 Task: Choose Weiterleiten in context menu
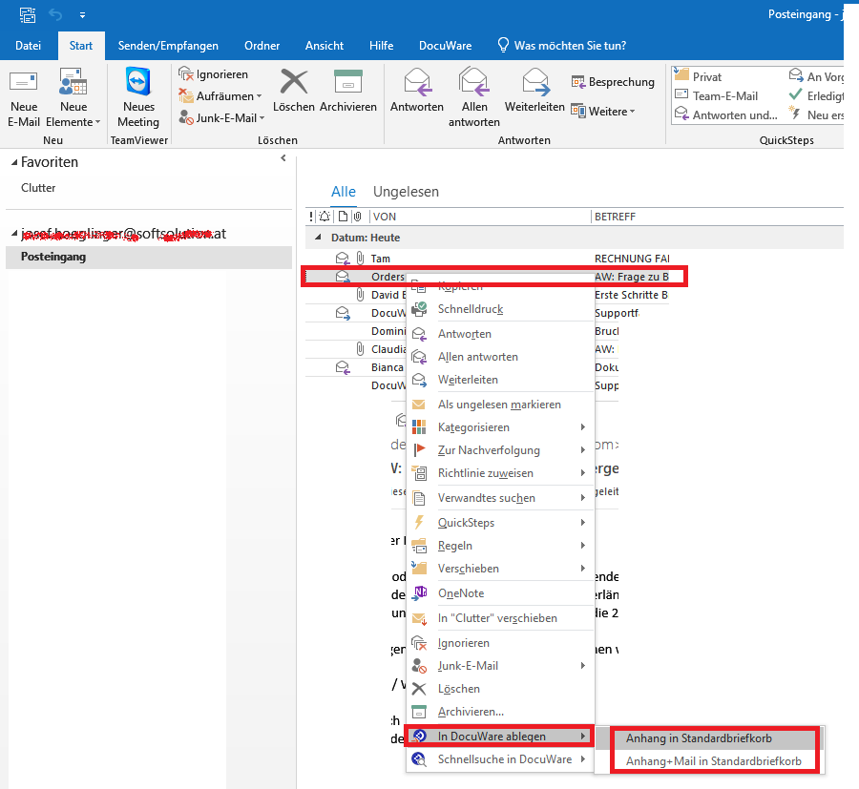pyautogui.click(x=500, y=380)
